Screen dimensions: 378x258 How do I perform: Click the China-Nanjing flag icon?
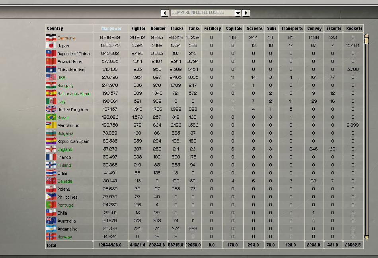[51, 69]
